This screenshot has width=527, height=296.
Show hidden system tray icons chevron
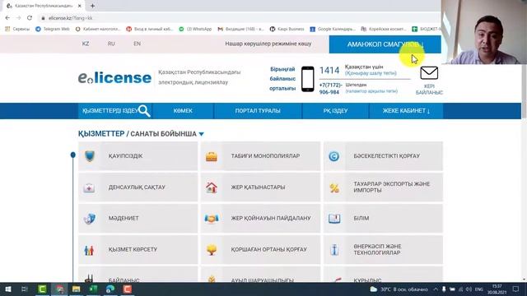436,289
